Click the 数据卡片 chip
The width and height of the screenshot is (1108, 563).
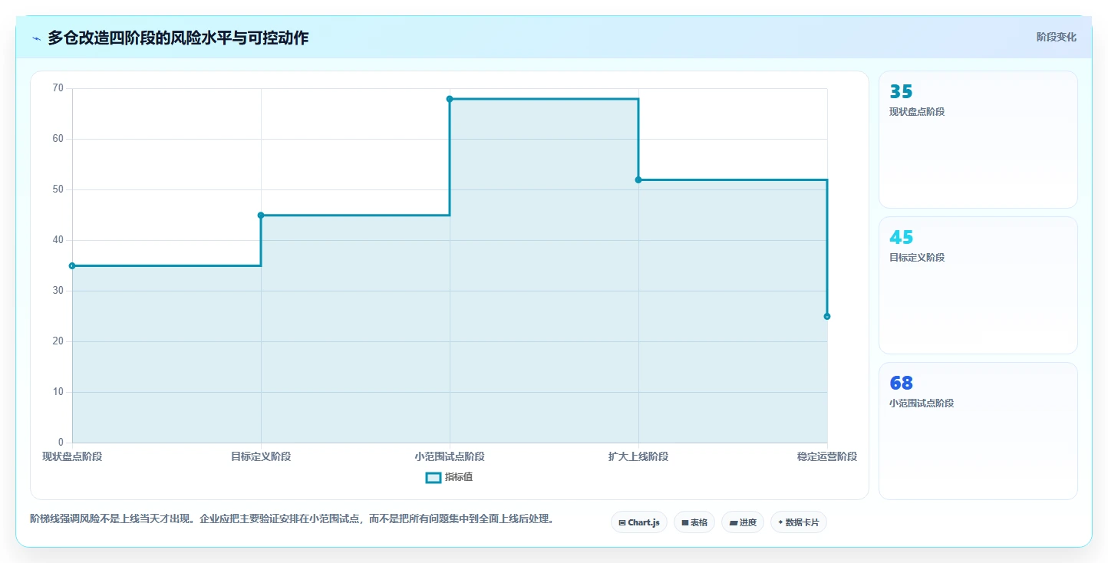tap(799, 522)
